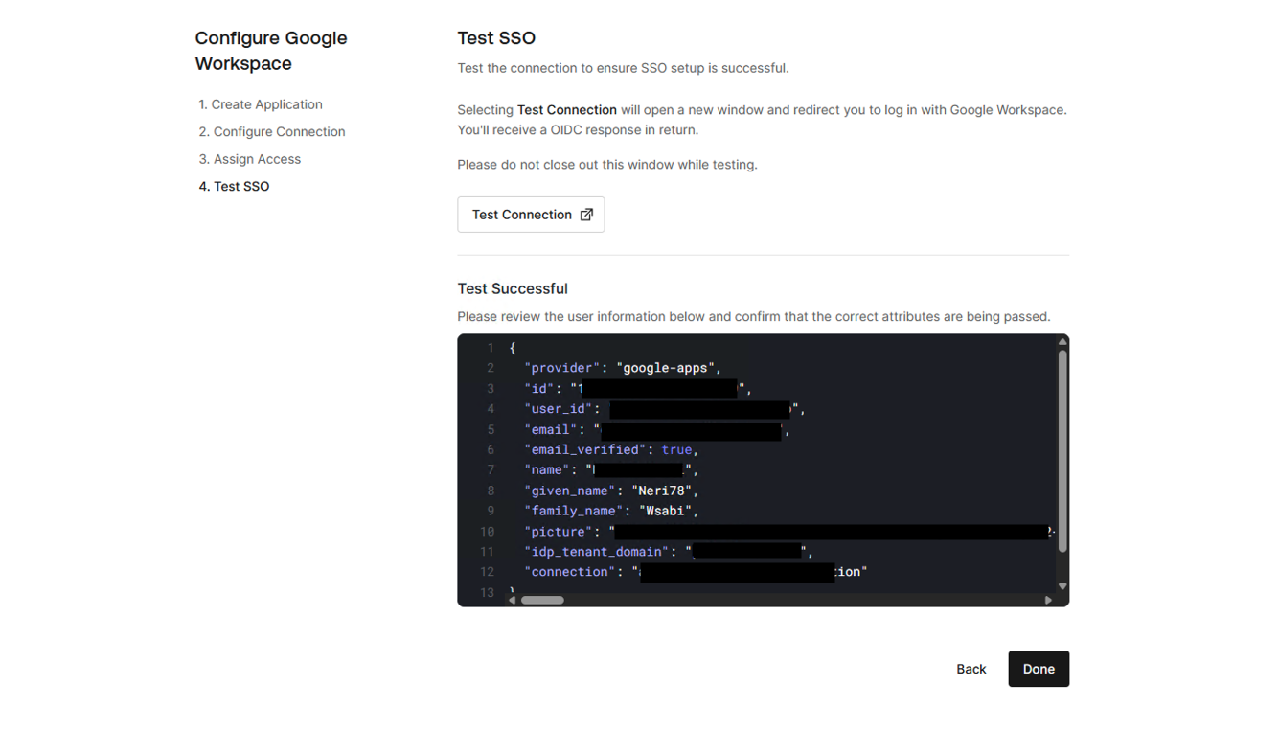Click the "provider": "google-apps" line
This screenshot has width=1279, height=731.
click(x=623, y=368)
